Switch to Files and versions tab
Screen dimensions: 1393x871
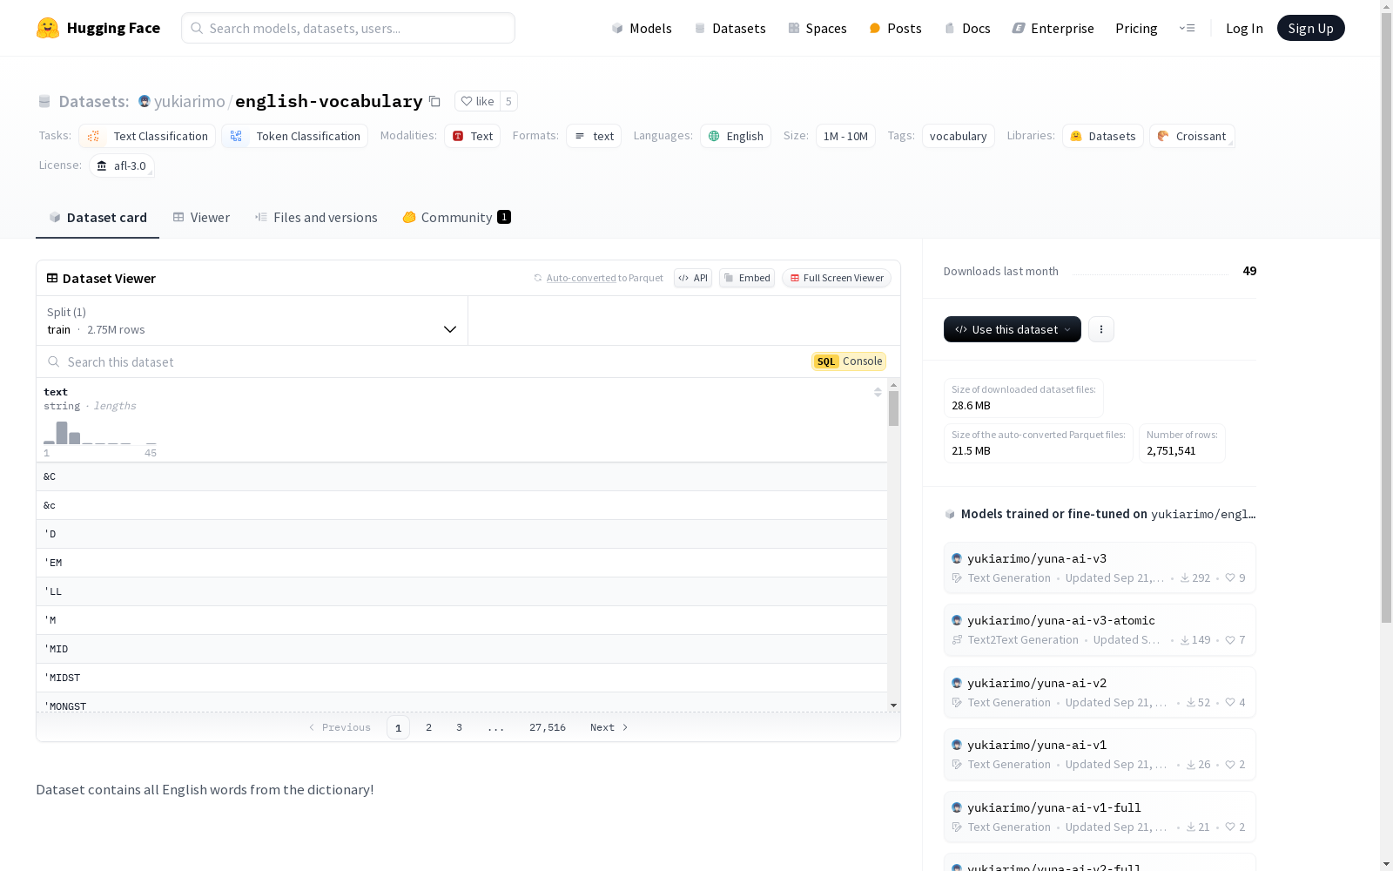pyautogui.click(x=316, y=218)
